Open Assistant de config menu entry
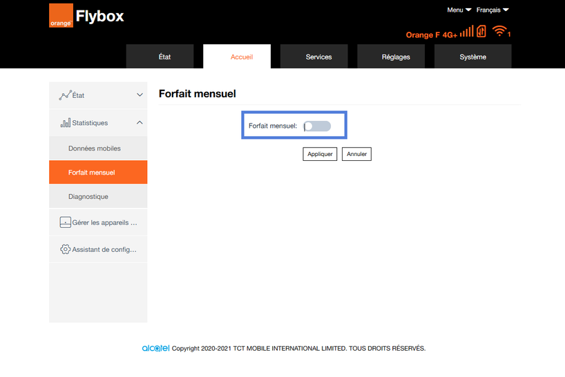565x377 pixels. (98, 249)
